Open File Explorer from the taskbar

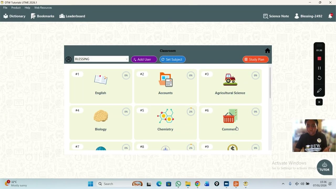[x=188, y=184]
